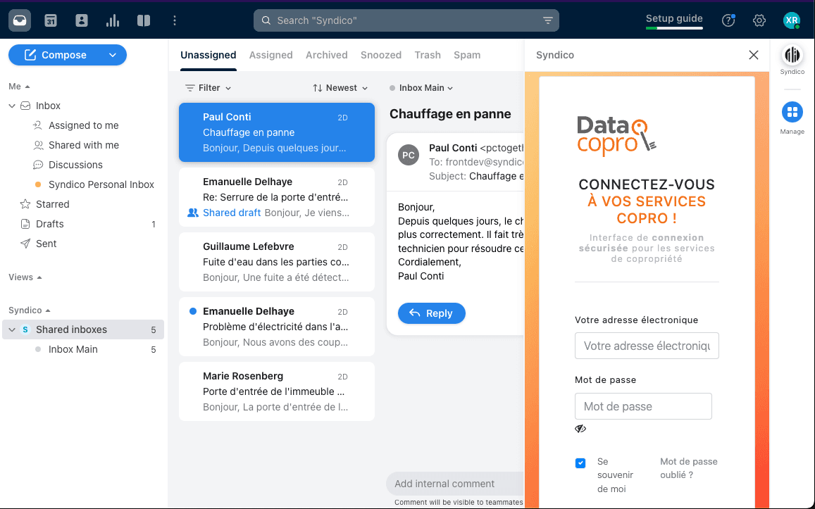The height and width of the screenshot is (509, 815).
Task: Select the Syndico integration icon in right sidebar
Action: coord(792,54)
